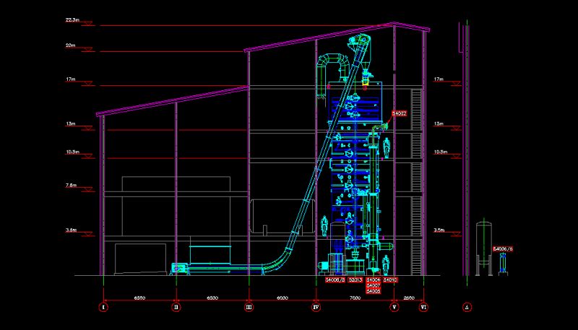
Task: Click the equipment tag 52013
Action: point(355,279)
